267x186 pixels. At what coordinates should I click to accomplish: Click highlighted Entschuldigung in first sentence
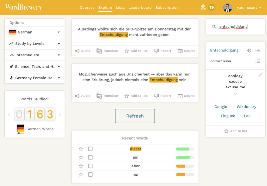(113, 35)
